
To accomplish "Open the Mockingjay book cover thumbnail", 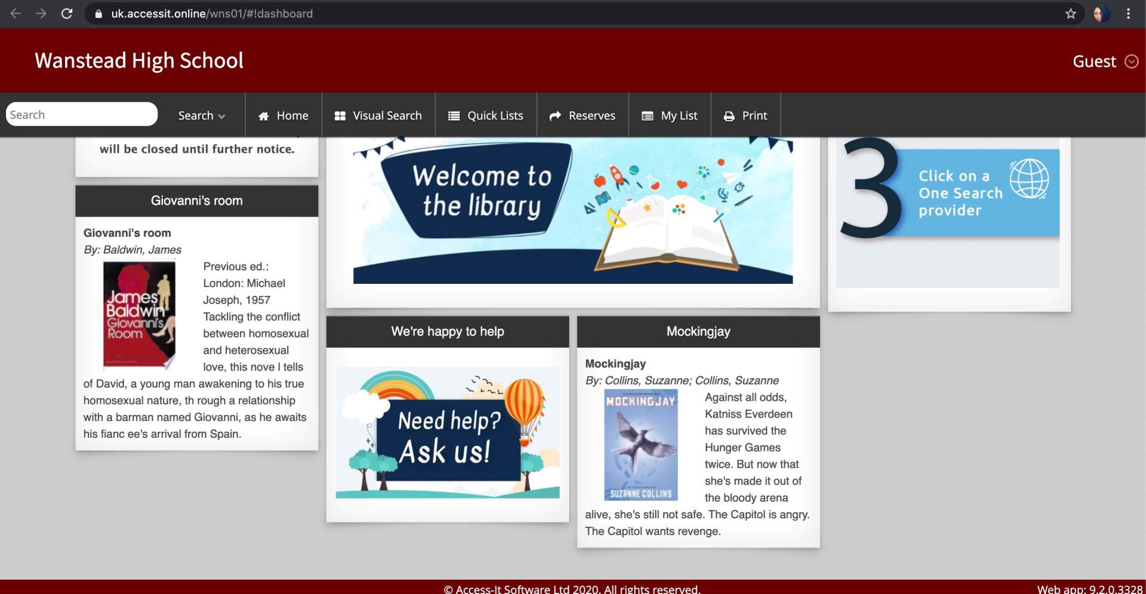I will click(641, 445).
